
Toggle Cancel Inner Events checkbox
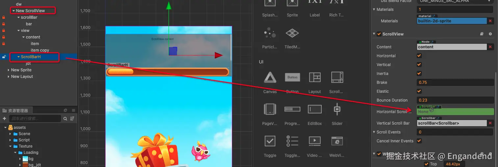pos(419,141)
